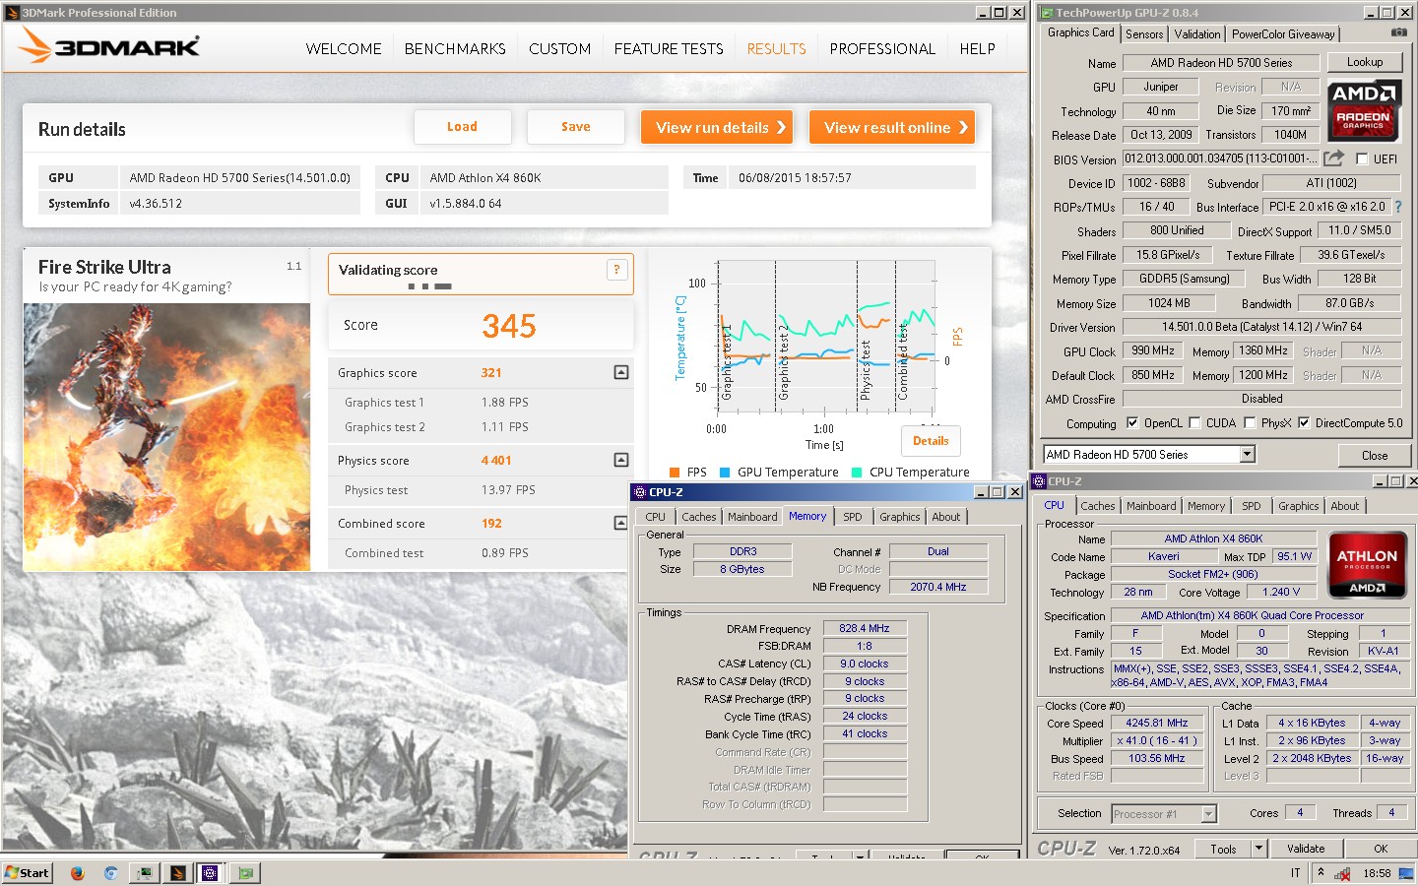Click the 3DMark logo in header
The width and height of the screenshot is (1418, 886).
tap(109, 46)
